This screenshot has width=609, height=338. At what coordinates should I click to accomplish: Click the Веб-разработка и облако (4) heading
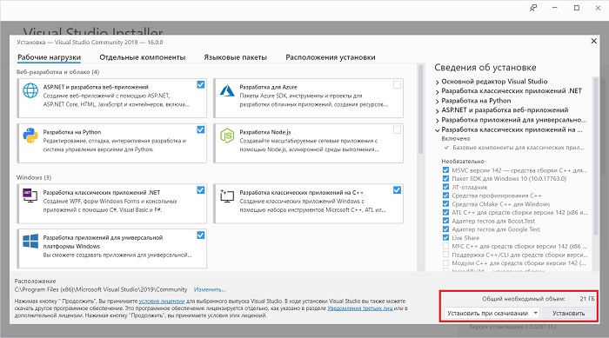[x=57, y=72]
